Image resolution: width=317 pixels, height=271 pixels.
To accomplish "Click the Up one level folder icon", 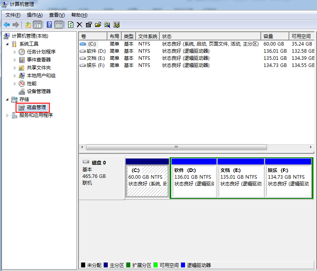I will click(x=28, y=25).
